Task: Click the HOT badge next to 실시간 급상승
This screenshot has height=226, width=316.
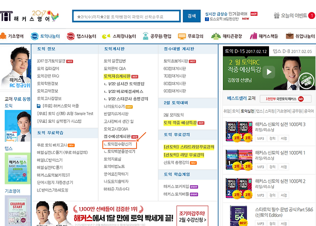Action: pyautogui.click(x=254, y=14)
